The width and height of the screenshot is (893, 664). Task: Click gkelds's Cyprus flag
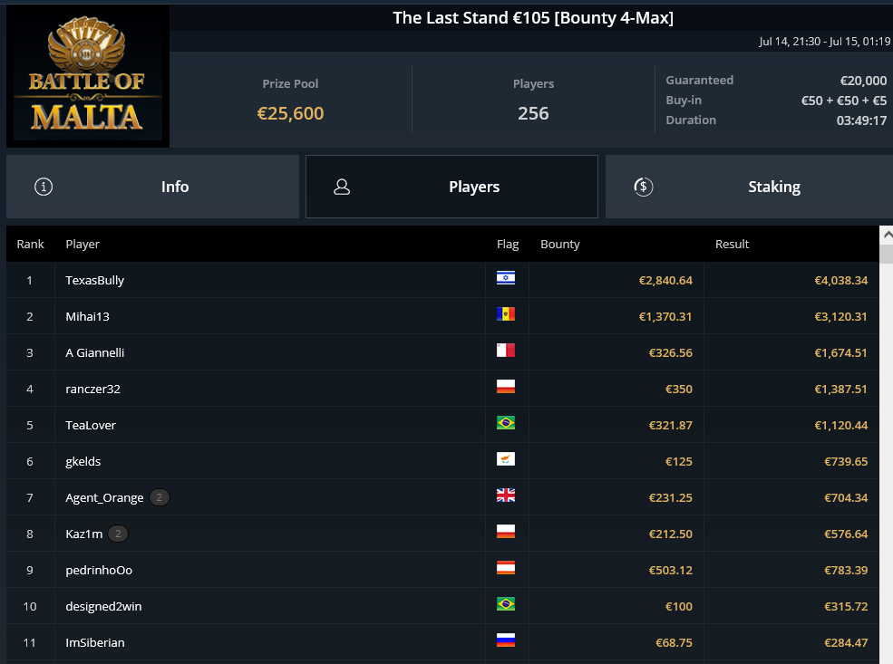click(506, 458)
